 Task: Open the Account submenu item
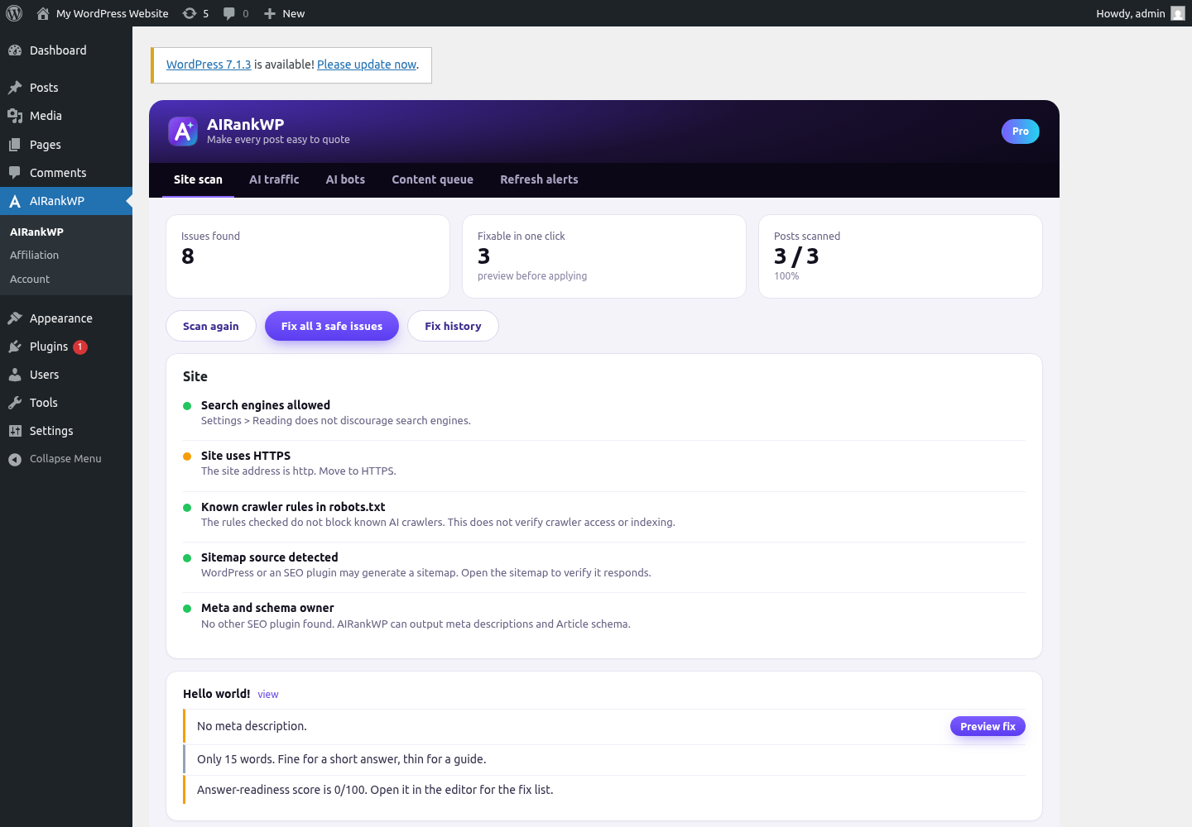point(30,280)
